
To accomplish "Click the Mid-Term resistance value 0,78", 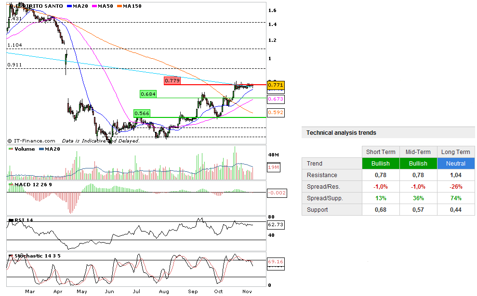I will tap(418, 175).
